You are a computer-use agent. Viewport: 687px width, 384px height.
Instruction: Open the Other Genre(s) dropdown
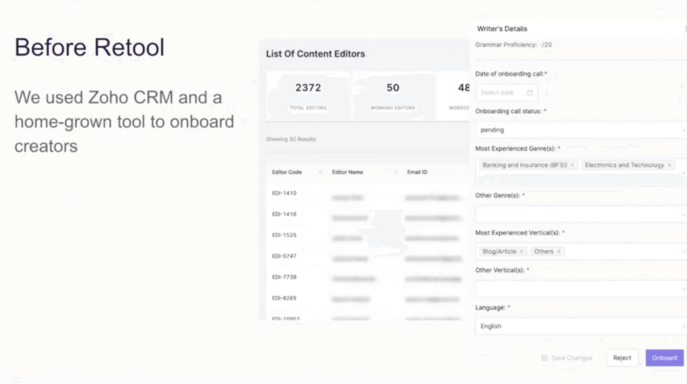[682, 214]
